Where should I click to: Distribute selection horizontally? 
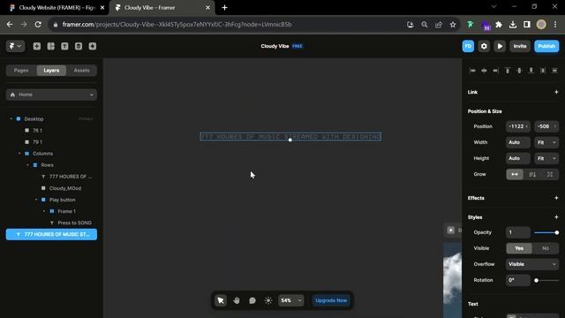point(543,71)
